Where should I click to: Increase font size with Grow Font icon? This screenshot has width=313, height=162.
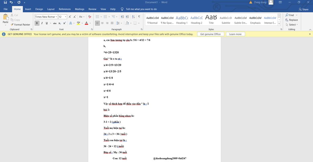click(x=70, y=17)
